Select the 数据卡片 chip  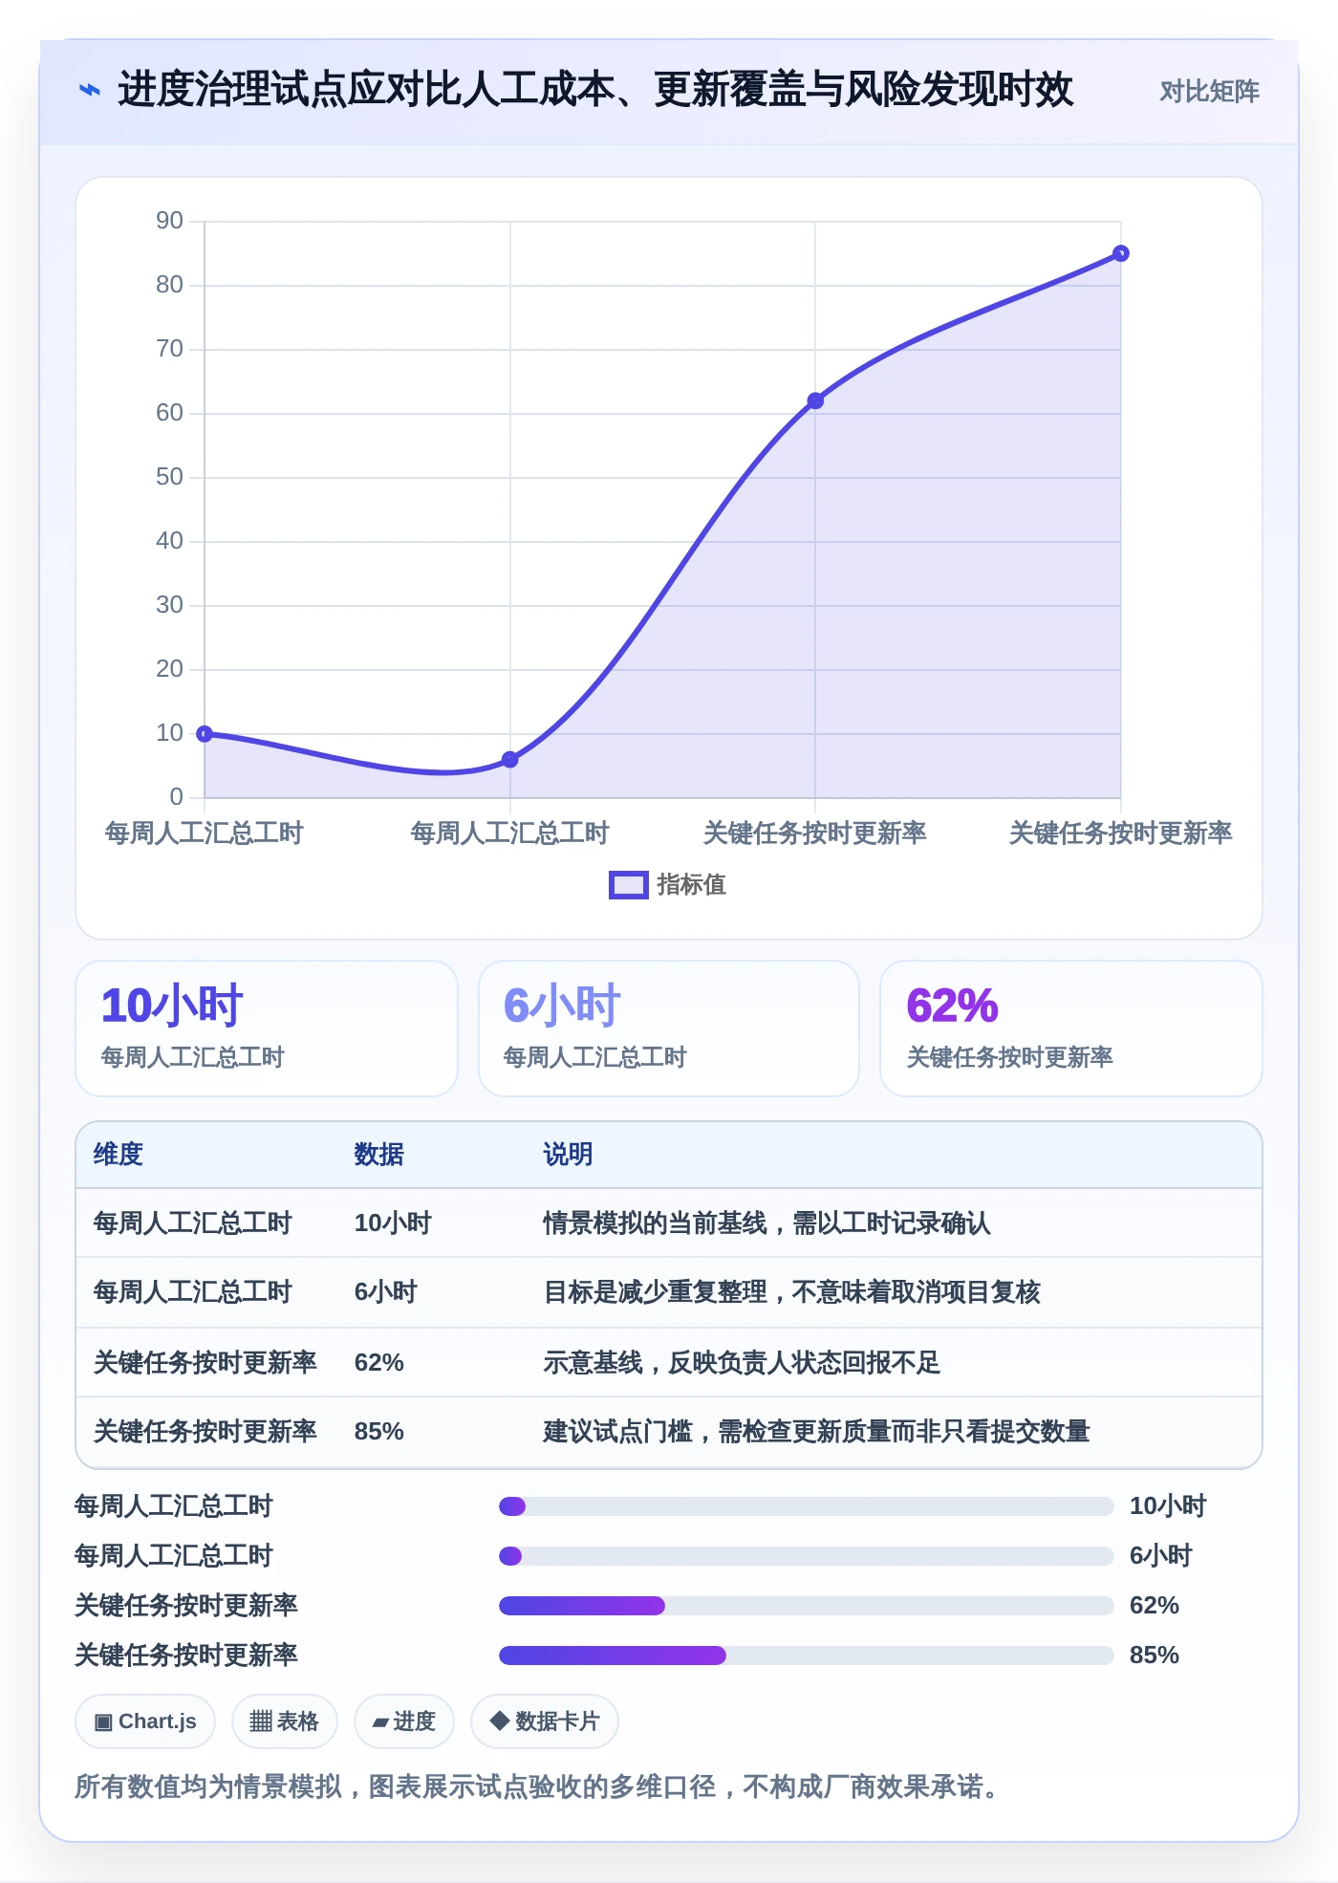[x=545, y=1721]
